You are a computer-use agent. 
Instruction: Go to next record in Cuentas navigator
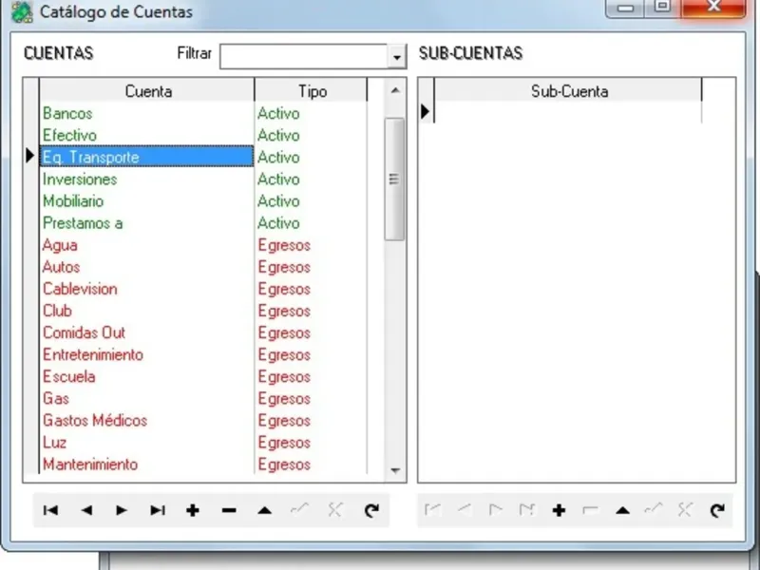tap(122, 510)
